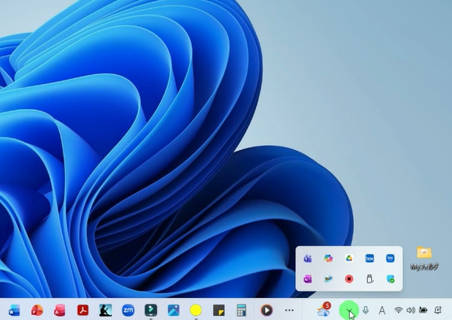Open the media player play-button icon
The width and height of the screenshot is (452, 320).
(x=267, y=310)
